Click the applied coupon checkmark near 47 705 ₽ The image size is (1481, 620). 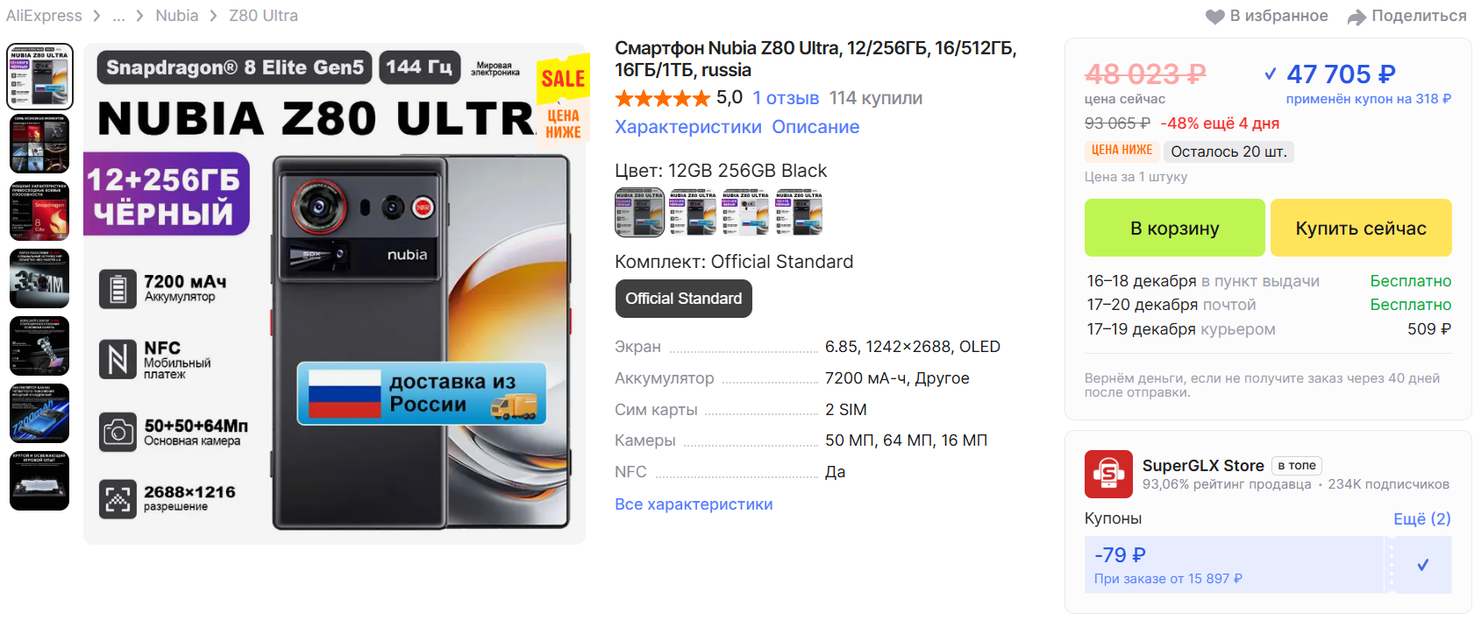[1271, 74]
